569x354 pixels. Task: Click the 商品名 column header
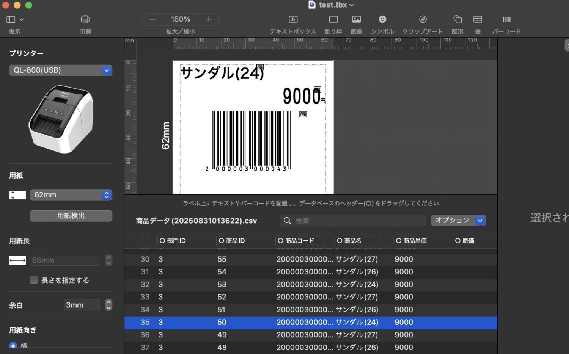[x=349, y=241]
